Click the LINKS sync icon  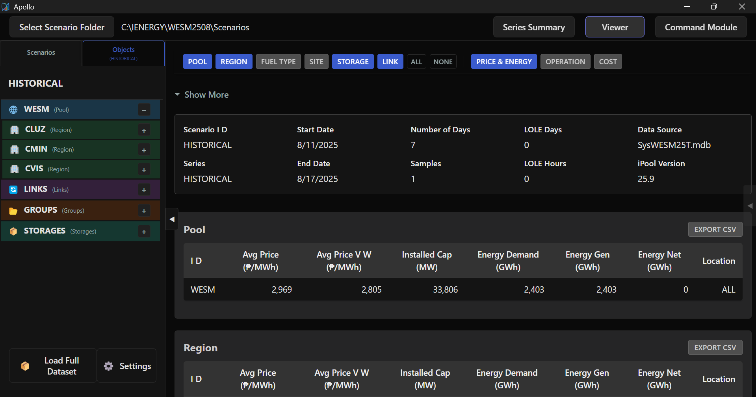13,189
